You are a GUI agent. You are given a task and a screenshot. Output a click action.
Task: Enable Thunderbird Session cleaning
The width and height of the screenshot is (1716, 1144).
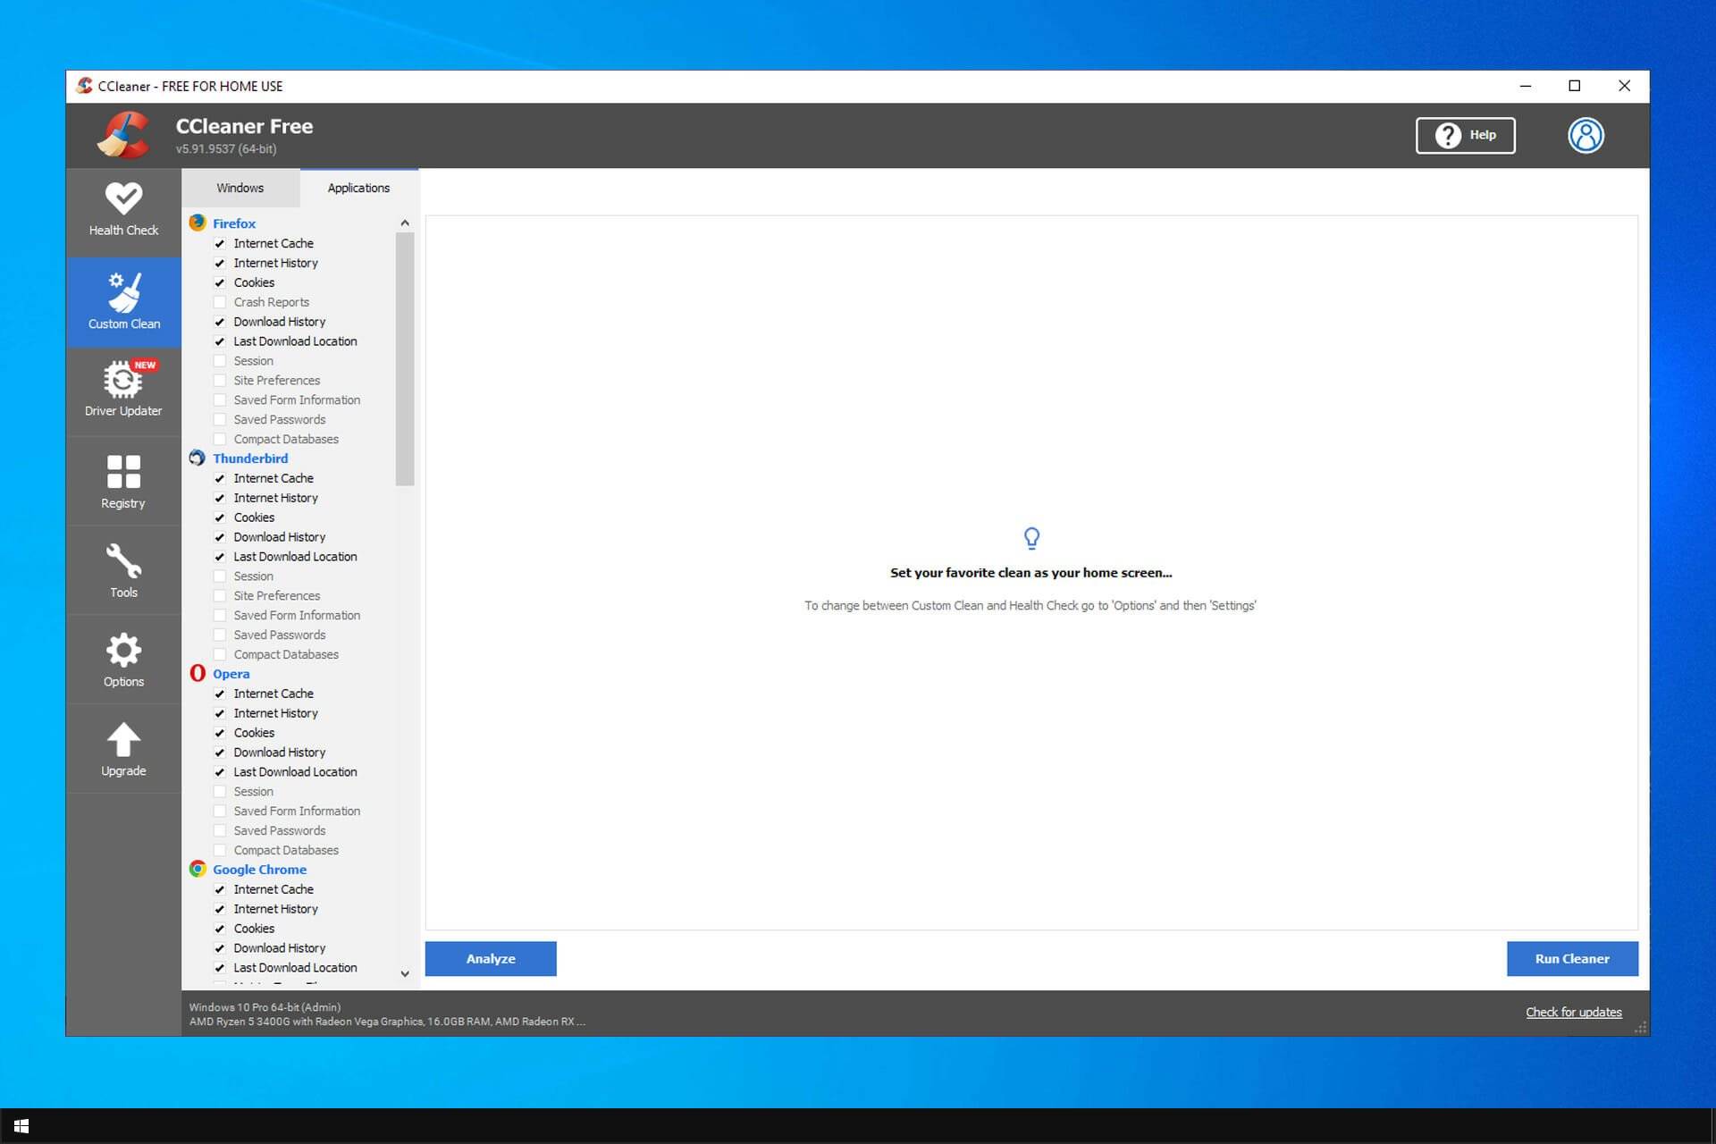pyautogui.click(x=220, y=576)
